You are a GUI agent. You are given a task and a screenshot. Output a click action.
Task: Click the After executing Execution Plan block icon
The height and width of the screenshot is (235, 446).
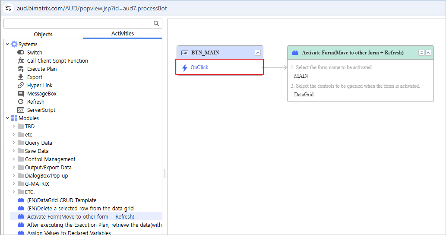21,225
